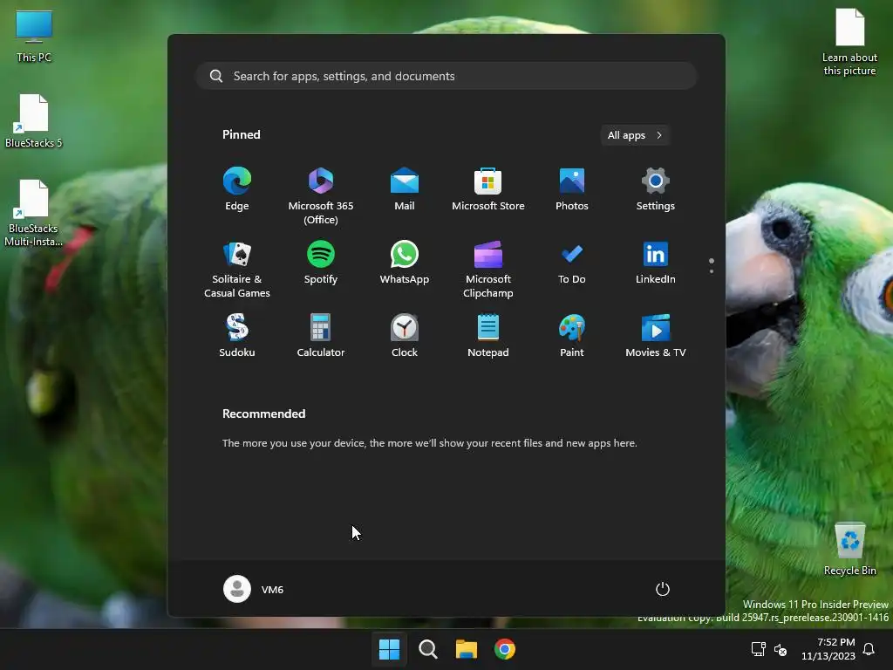Launch Microsoft 365 (Office)
Image resolution: width=893 pixels, height=670 pixels.
(321, 195)
